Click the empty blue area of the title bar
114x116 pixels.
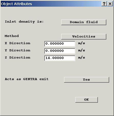pyautogui.click(x=67, y=4)
